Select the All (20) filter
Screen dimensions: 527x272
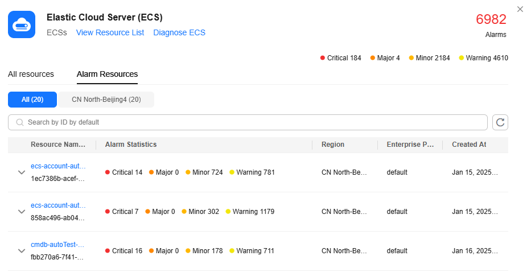(32, 100)
